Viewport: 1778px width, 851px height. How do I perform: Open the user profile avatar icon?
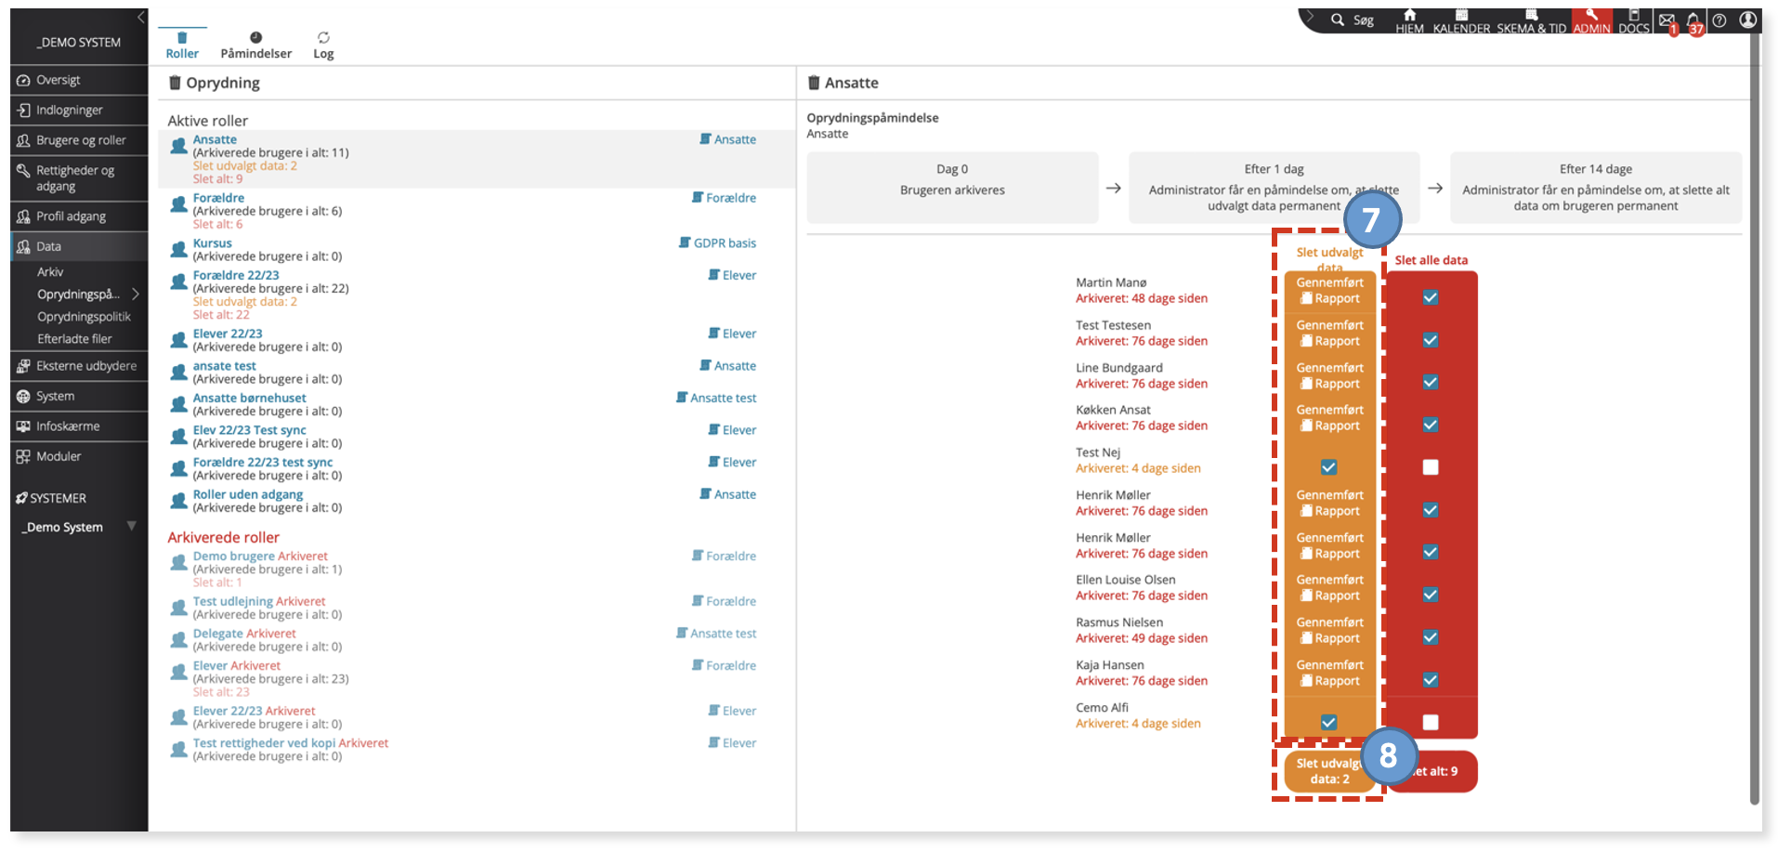[x=1748, y=20]
